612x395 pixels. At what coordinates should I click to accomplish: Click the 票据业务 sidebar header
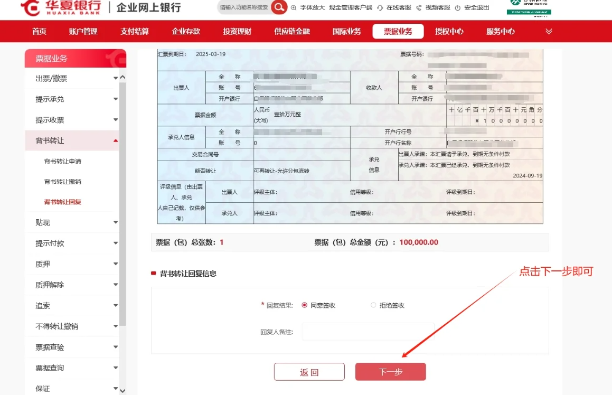76,58
